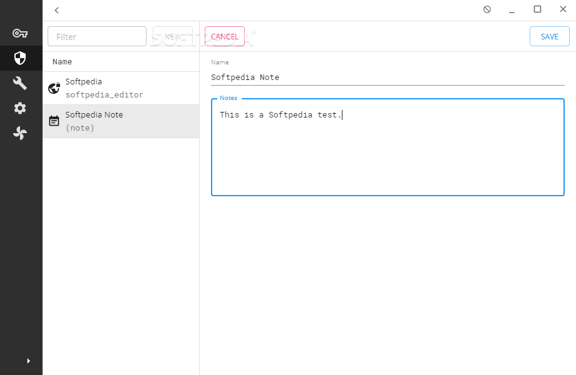Edit the Name field containing Softpedia Note
The image size is (576, 375).
coord(388,77)
